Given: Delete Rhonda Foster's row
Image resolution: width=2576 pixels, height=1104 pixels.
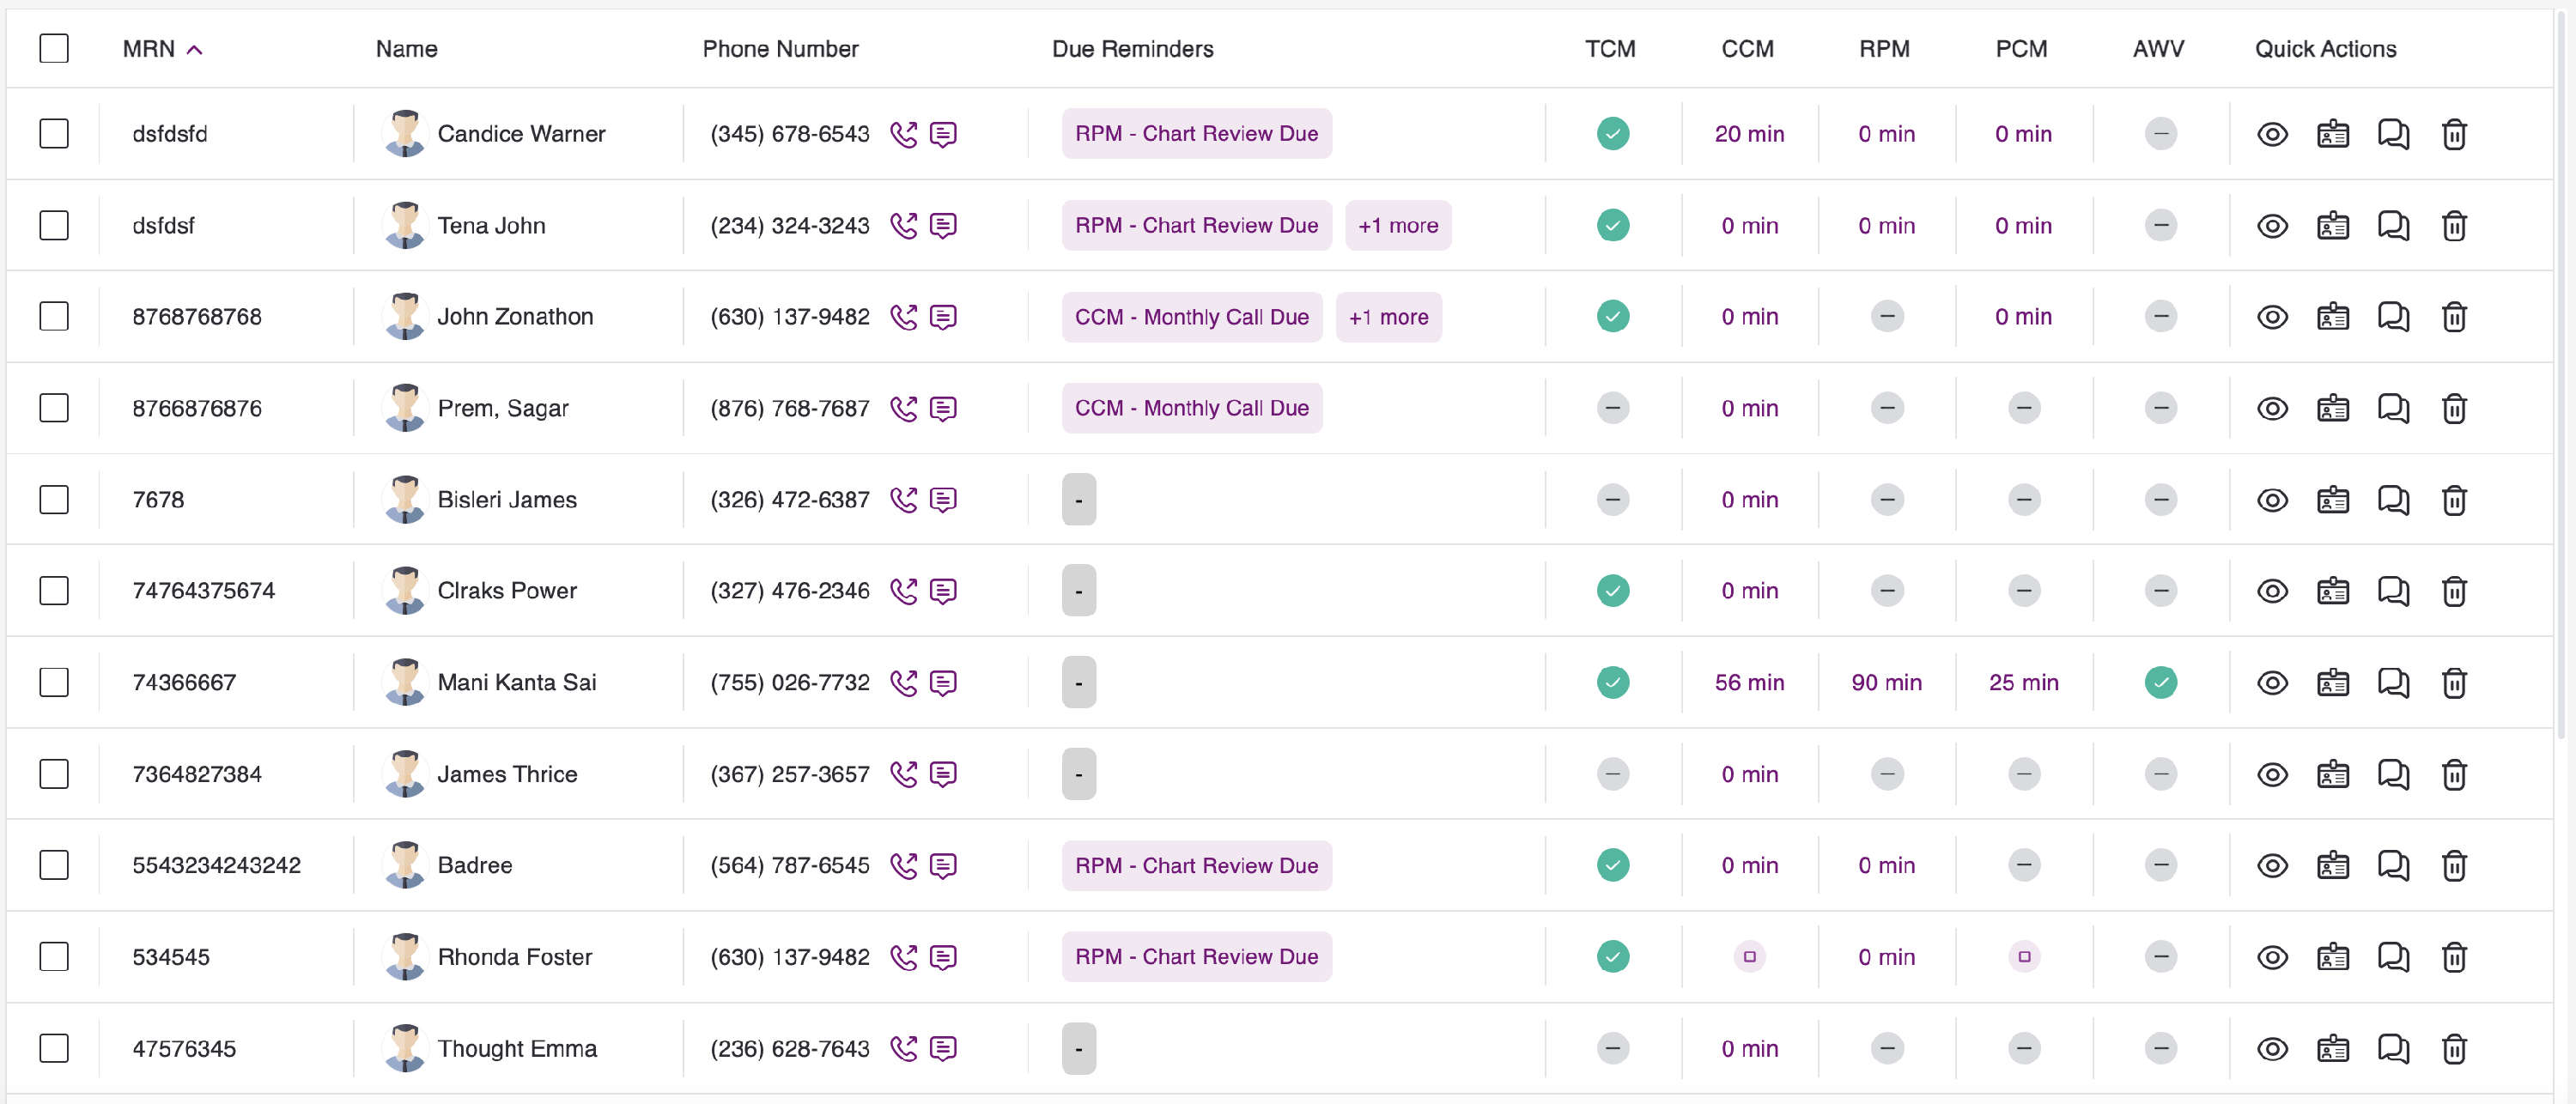Looking at the screenshot, I should 2454,957.
